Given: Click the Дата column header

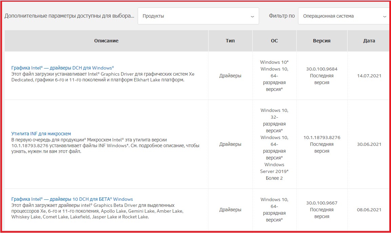Looking at the screenshot, I should click(x=369, y=41).
